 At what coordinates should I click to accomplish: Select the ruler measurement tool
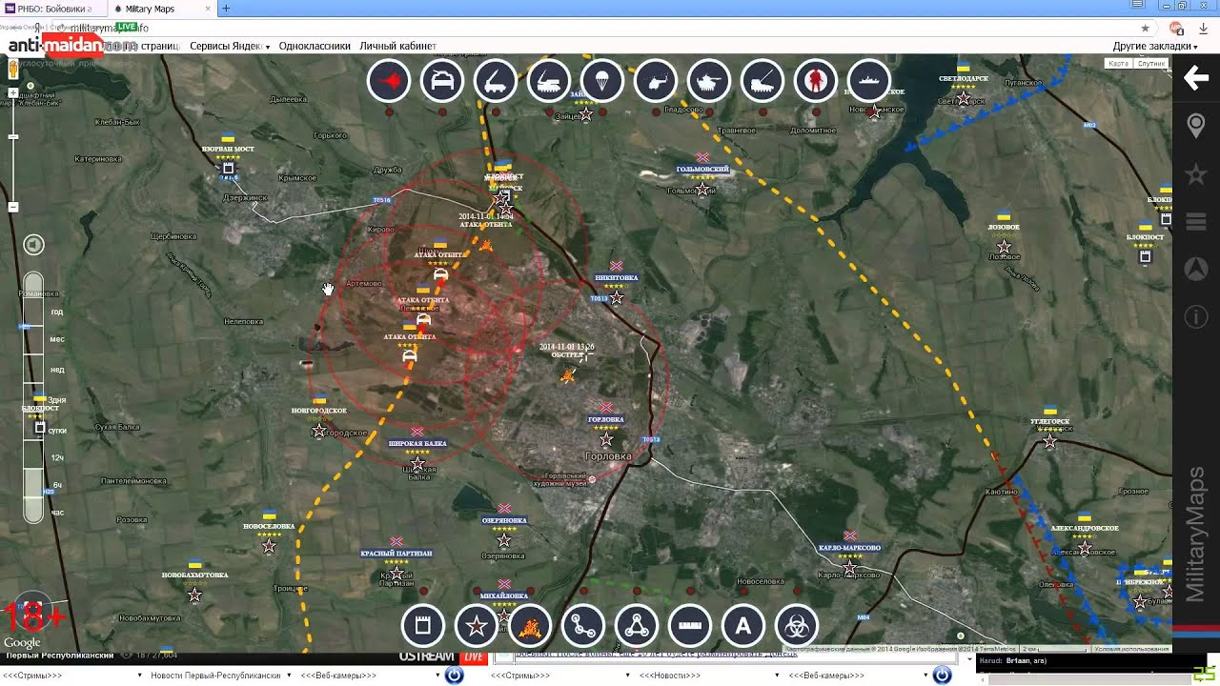[690, 626]
